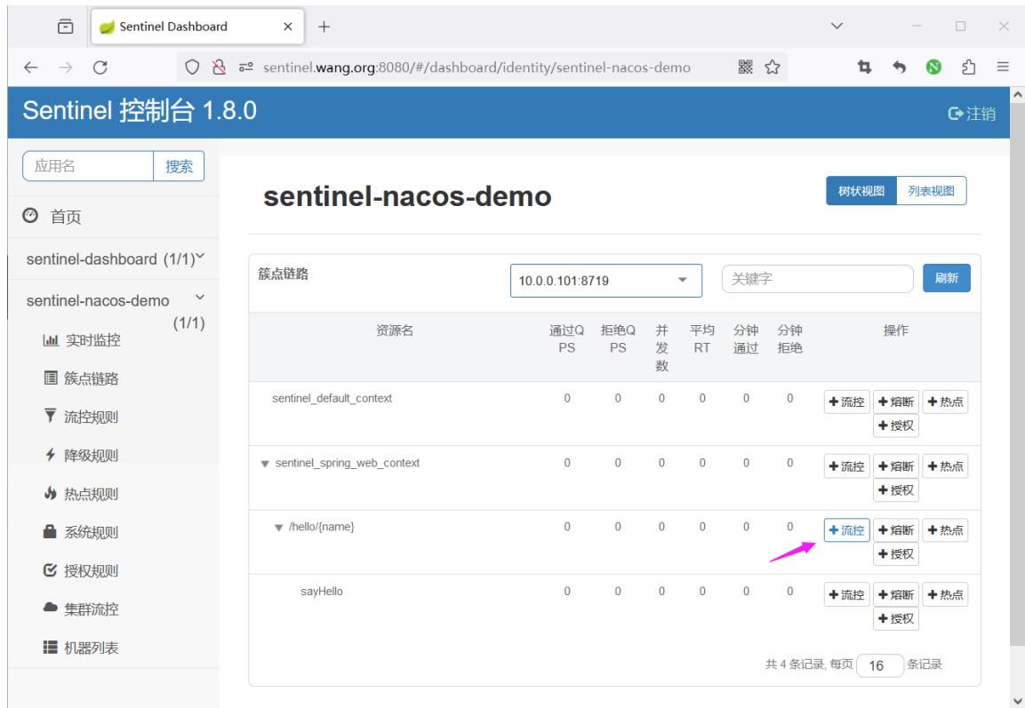Click the green N extension icon
The width and height of the screenshot is (1025, 708).
(933, 67)
